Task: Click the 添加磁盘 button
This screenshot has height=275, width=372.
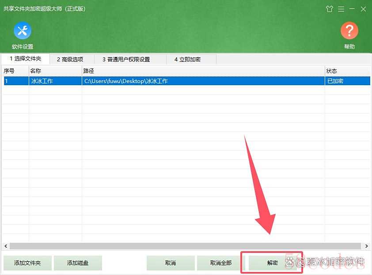Action: click(x=78, y=263)
